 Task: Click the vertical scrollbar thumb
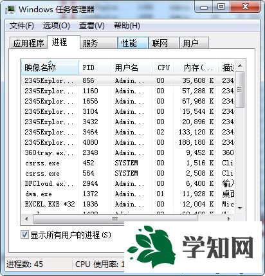[x=240, y=89]
